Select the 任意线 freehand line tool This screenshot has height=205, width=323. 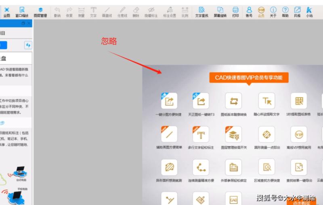coord(122,12)
